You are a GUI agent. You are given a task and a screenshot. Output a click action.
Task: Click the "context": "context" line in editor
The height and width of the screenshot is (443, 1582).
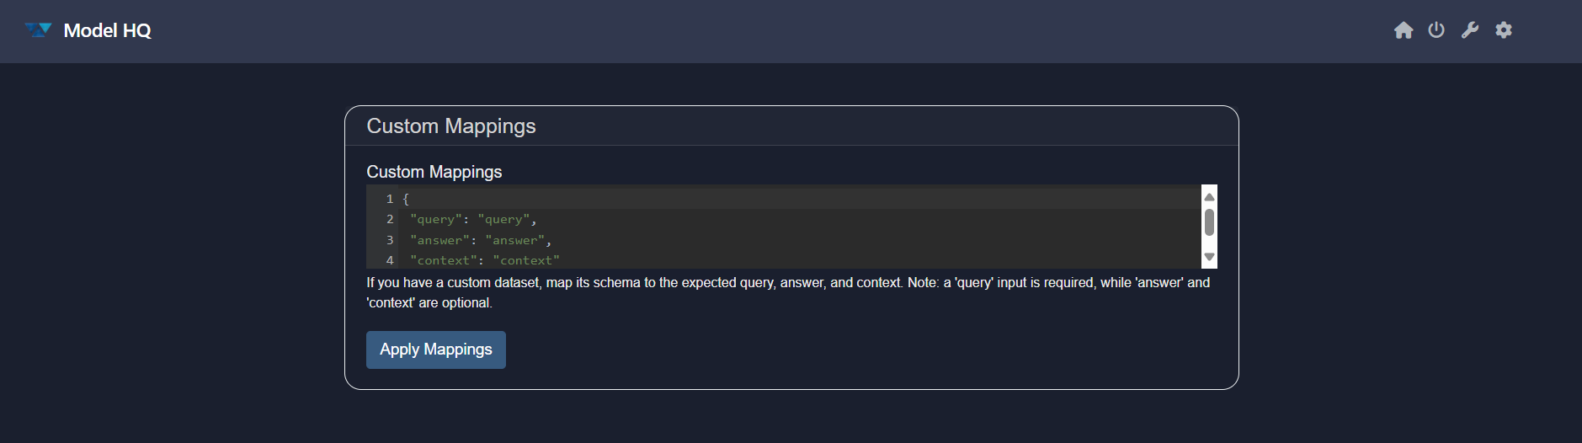(x=484, y=261)
